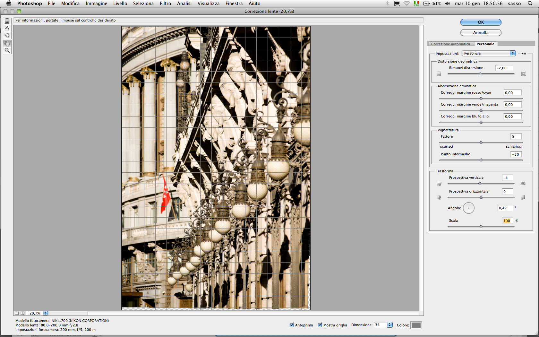Click the zoom out minus button
The height and width of the screenshot is (337, 539).
point(17,313)
